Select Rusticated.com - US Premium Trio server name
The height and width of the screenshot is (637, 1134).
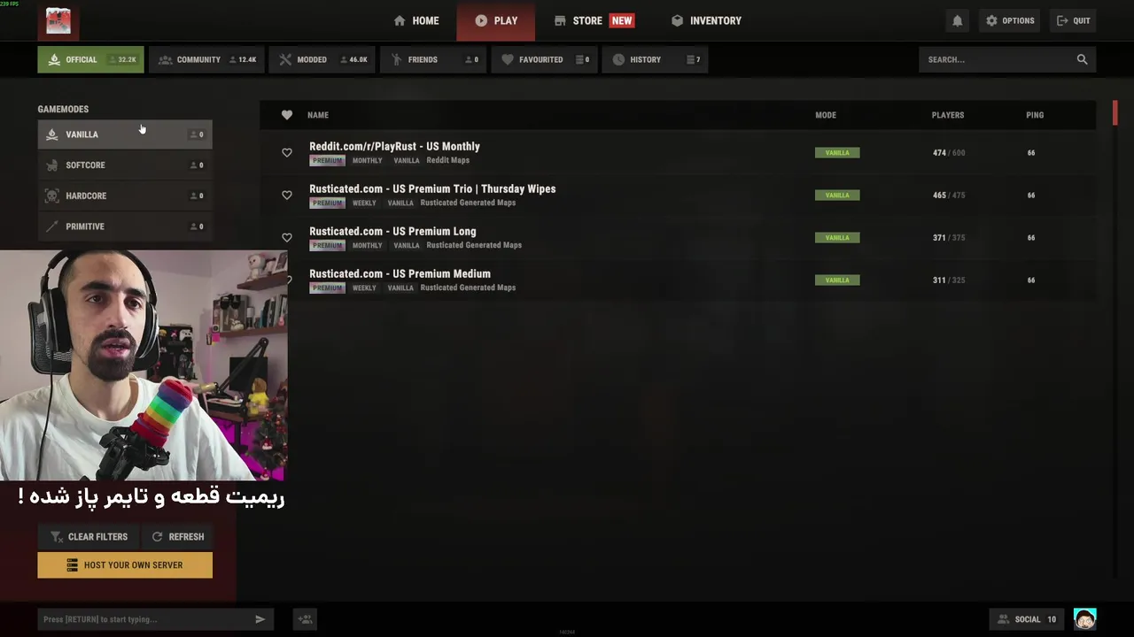click(x=432, y=189)
